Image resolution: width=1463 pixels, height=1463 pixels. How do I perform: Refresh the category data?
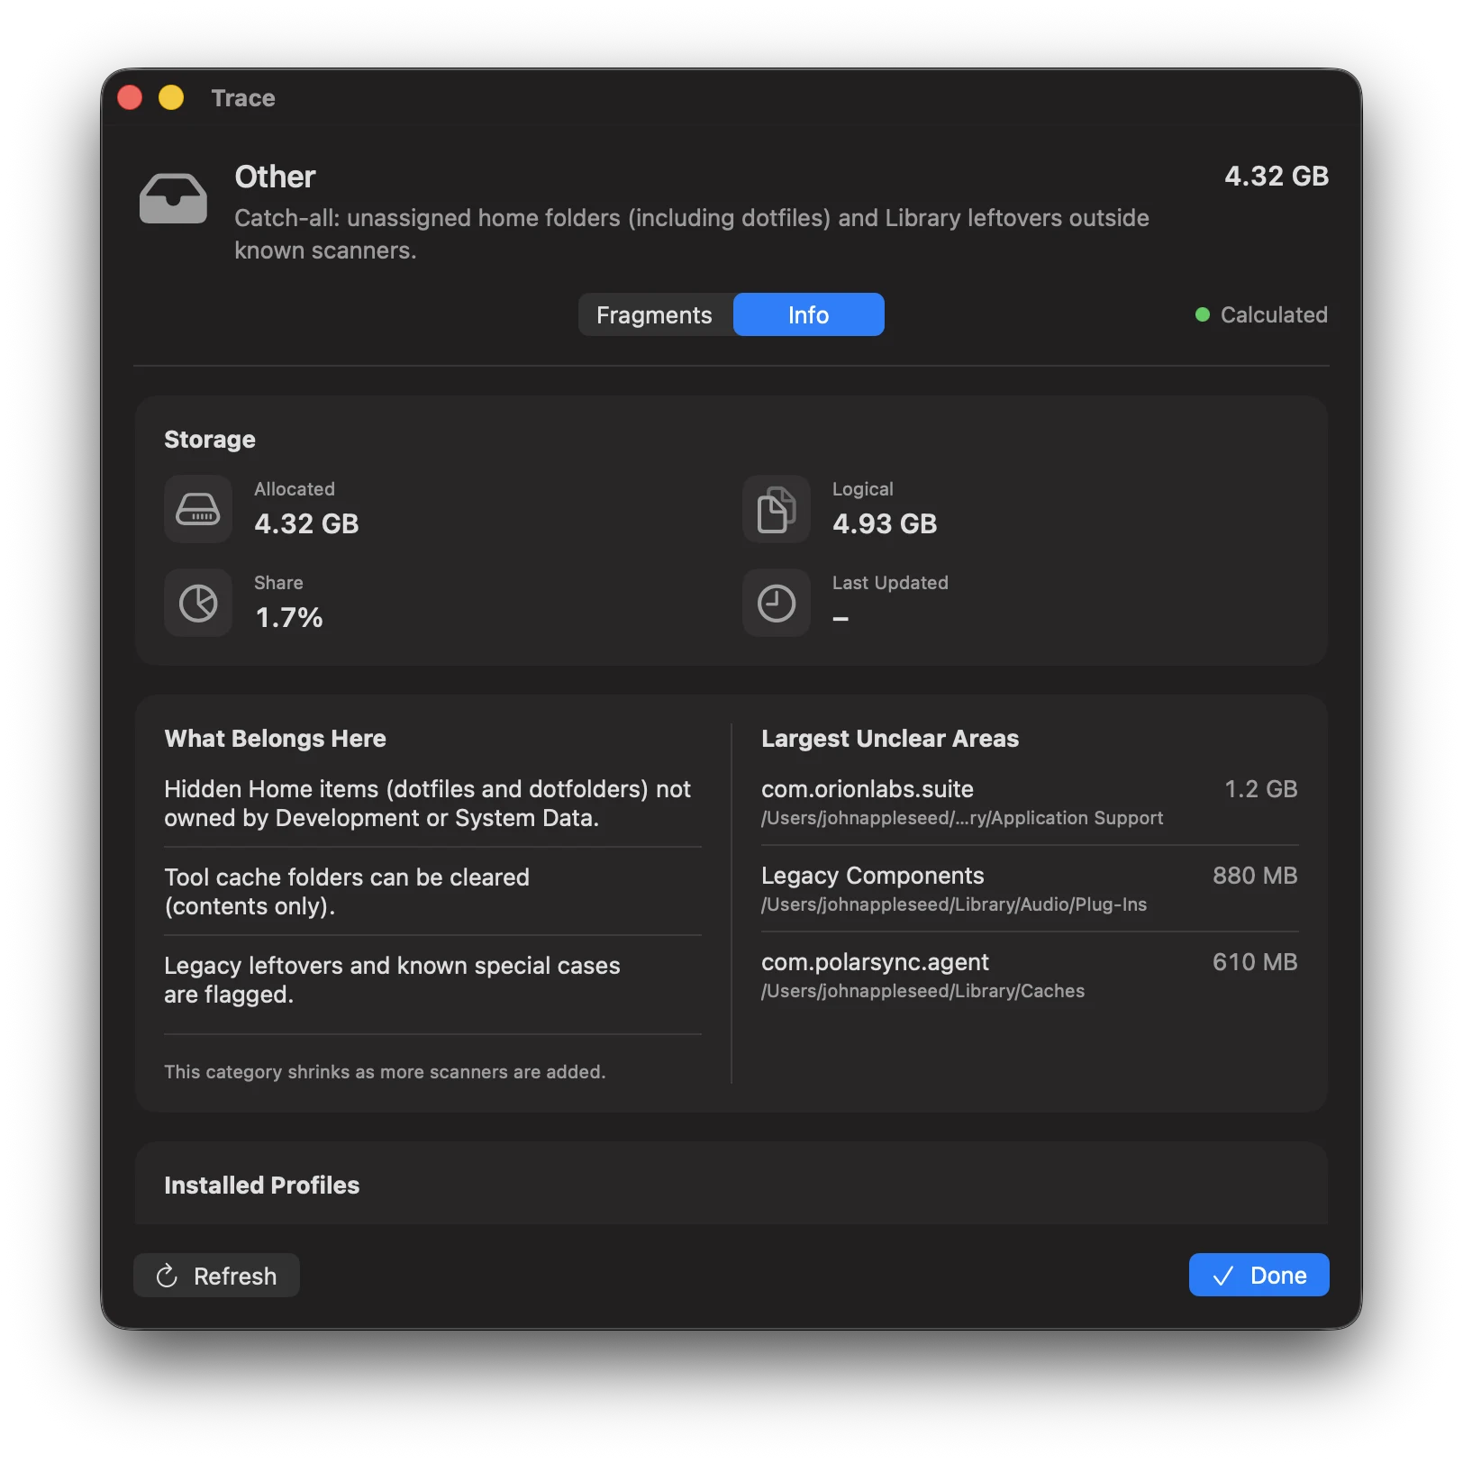pos(216,1275)
